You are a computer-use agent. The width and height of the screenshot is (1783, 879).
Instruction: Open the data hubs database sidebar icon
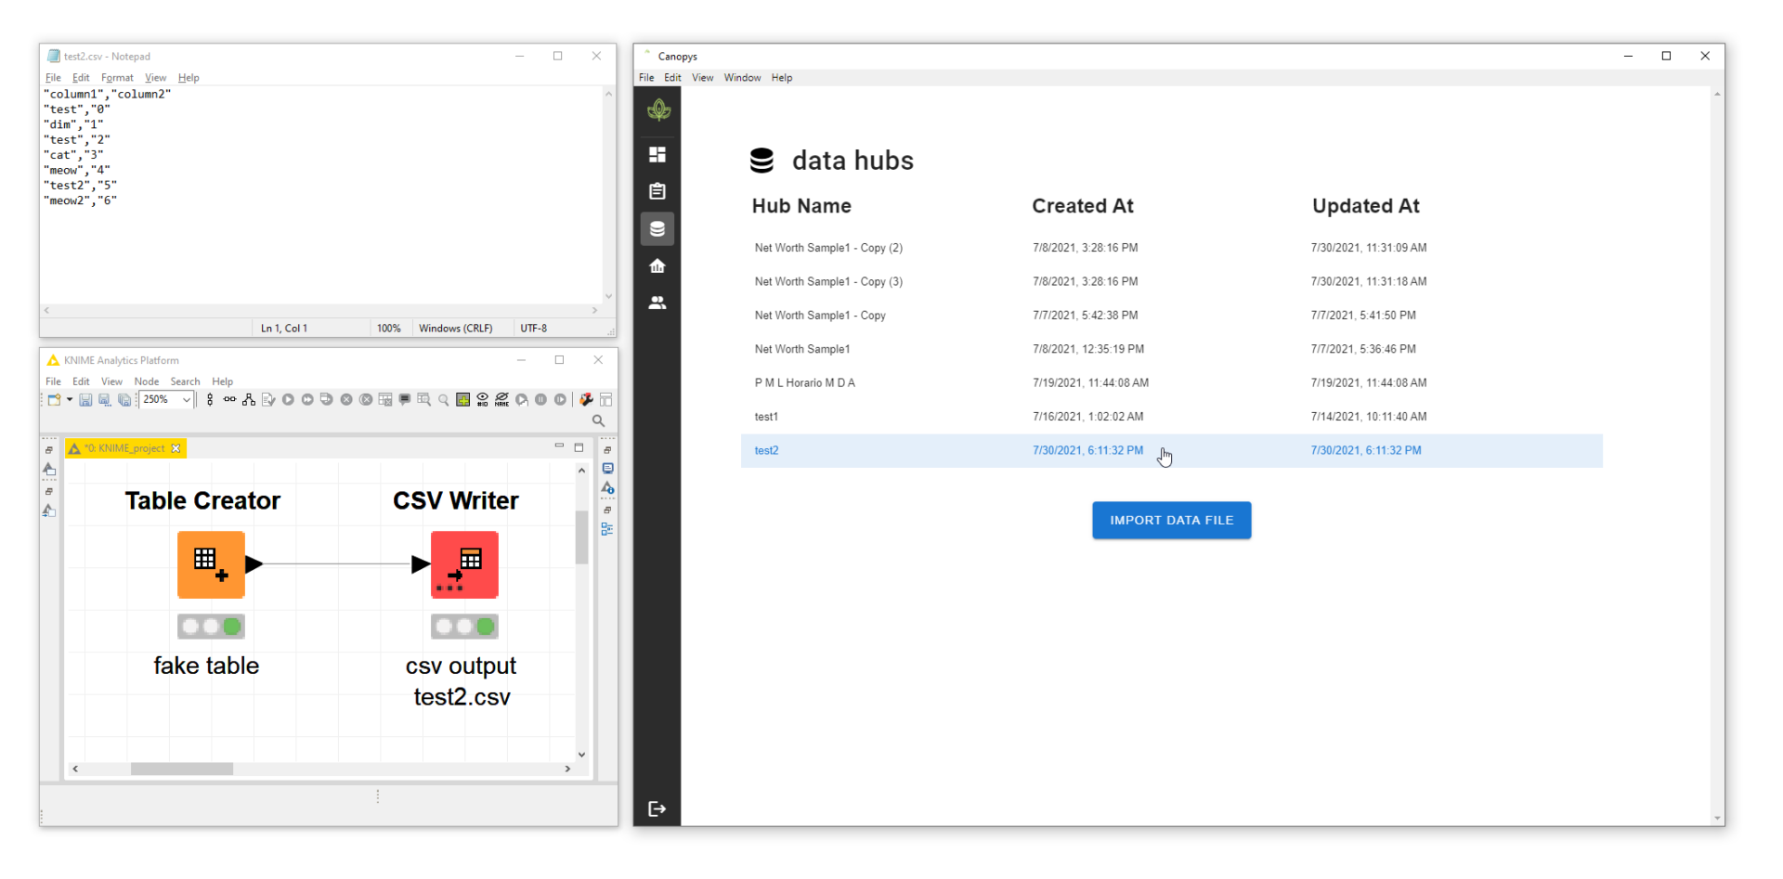point(657,228)
